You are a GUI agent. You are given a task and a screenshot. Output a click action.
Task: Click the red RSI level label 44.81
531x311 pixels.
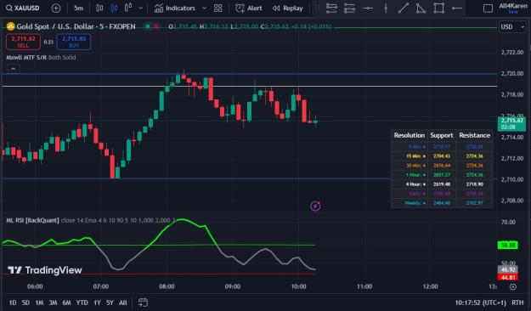tap(507, 278)
